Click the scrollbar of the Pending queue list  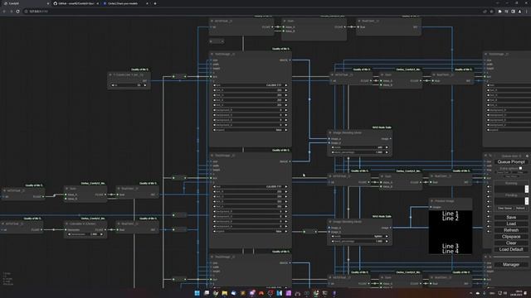[527, 201]
